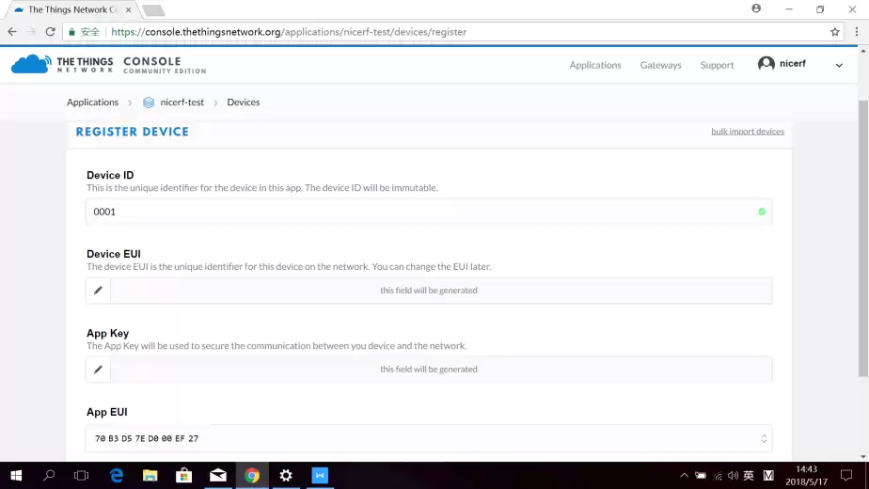Open the Support page in the header

click(x=717, y=65)
